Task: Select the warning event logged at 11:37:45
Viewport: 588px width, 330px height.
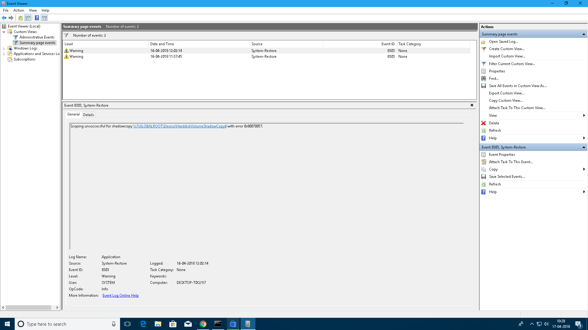Action: point(166,57)
